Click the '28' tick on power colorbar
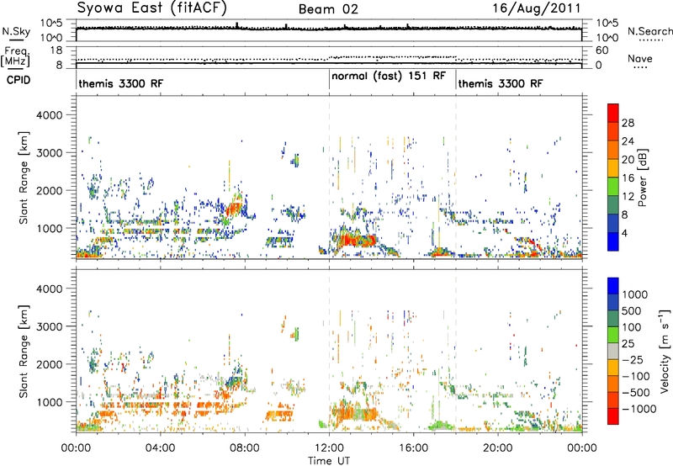This screenshot has height=466, width=673. 628,123
